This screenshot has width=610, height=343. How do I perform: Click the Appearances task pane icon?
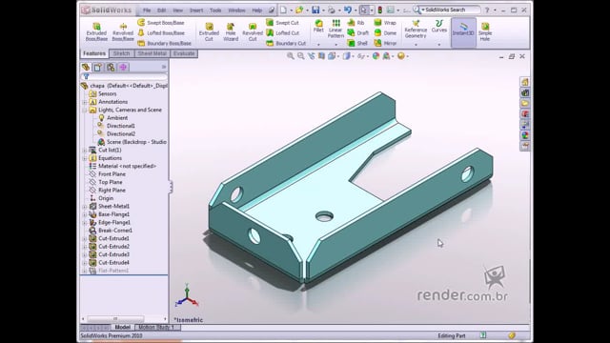pyautogui.click(x=525, y=135)
